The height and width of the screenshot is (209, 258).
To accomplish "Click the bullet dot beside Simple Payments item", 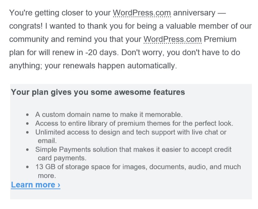I will click(27, 150).
